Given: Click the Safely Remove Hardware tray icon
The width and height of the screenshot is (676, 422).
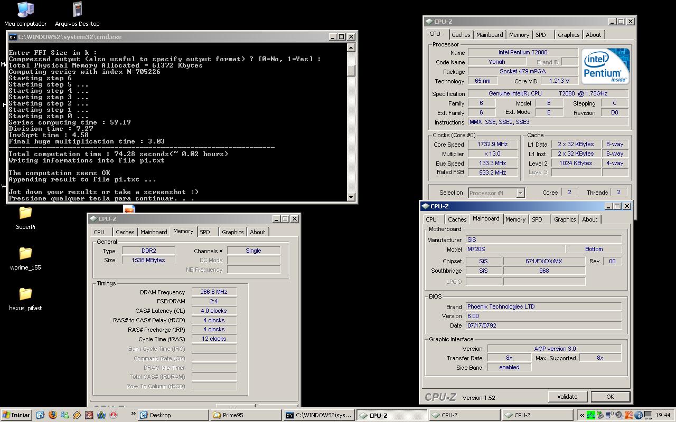Looking at the screenshot, I should click(600, 415).
